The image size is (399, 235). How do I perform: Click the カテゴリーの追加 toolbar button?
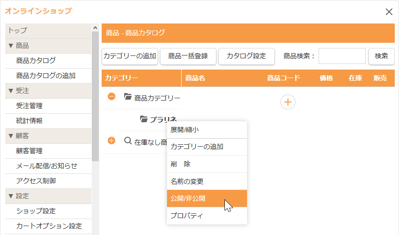(x=130, y=56)
